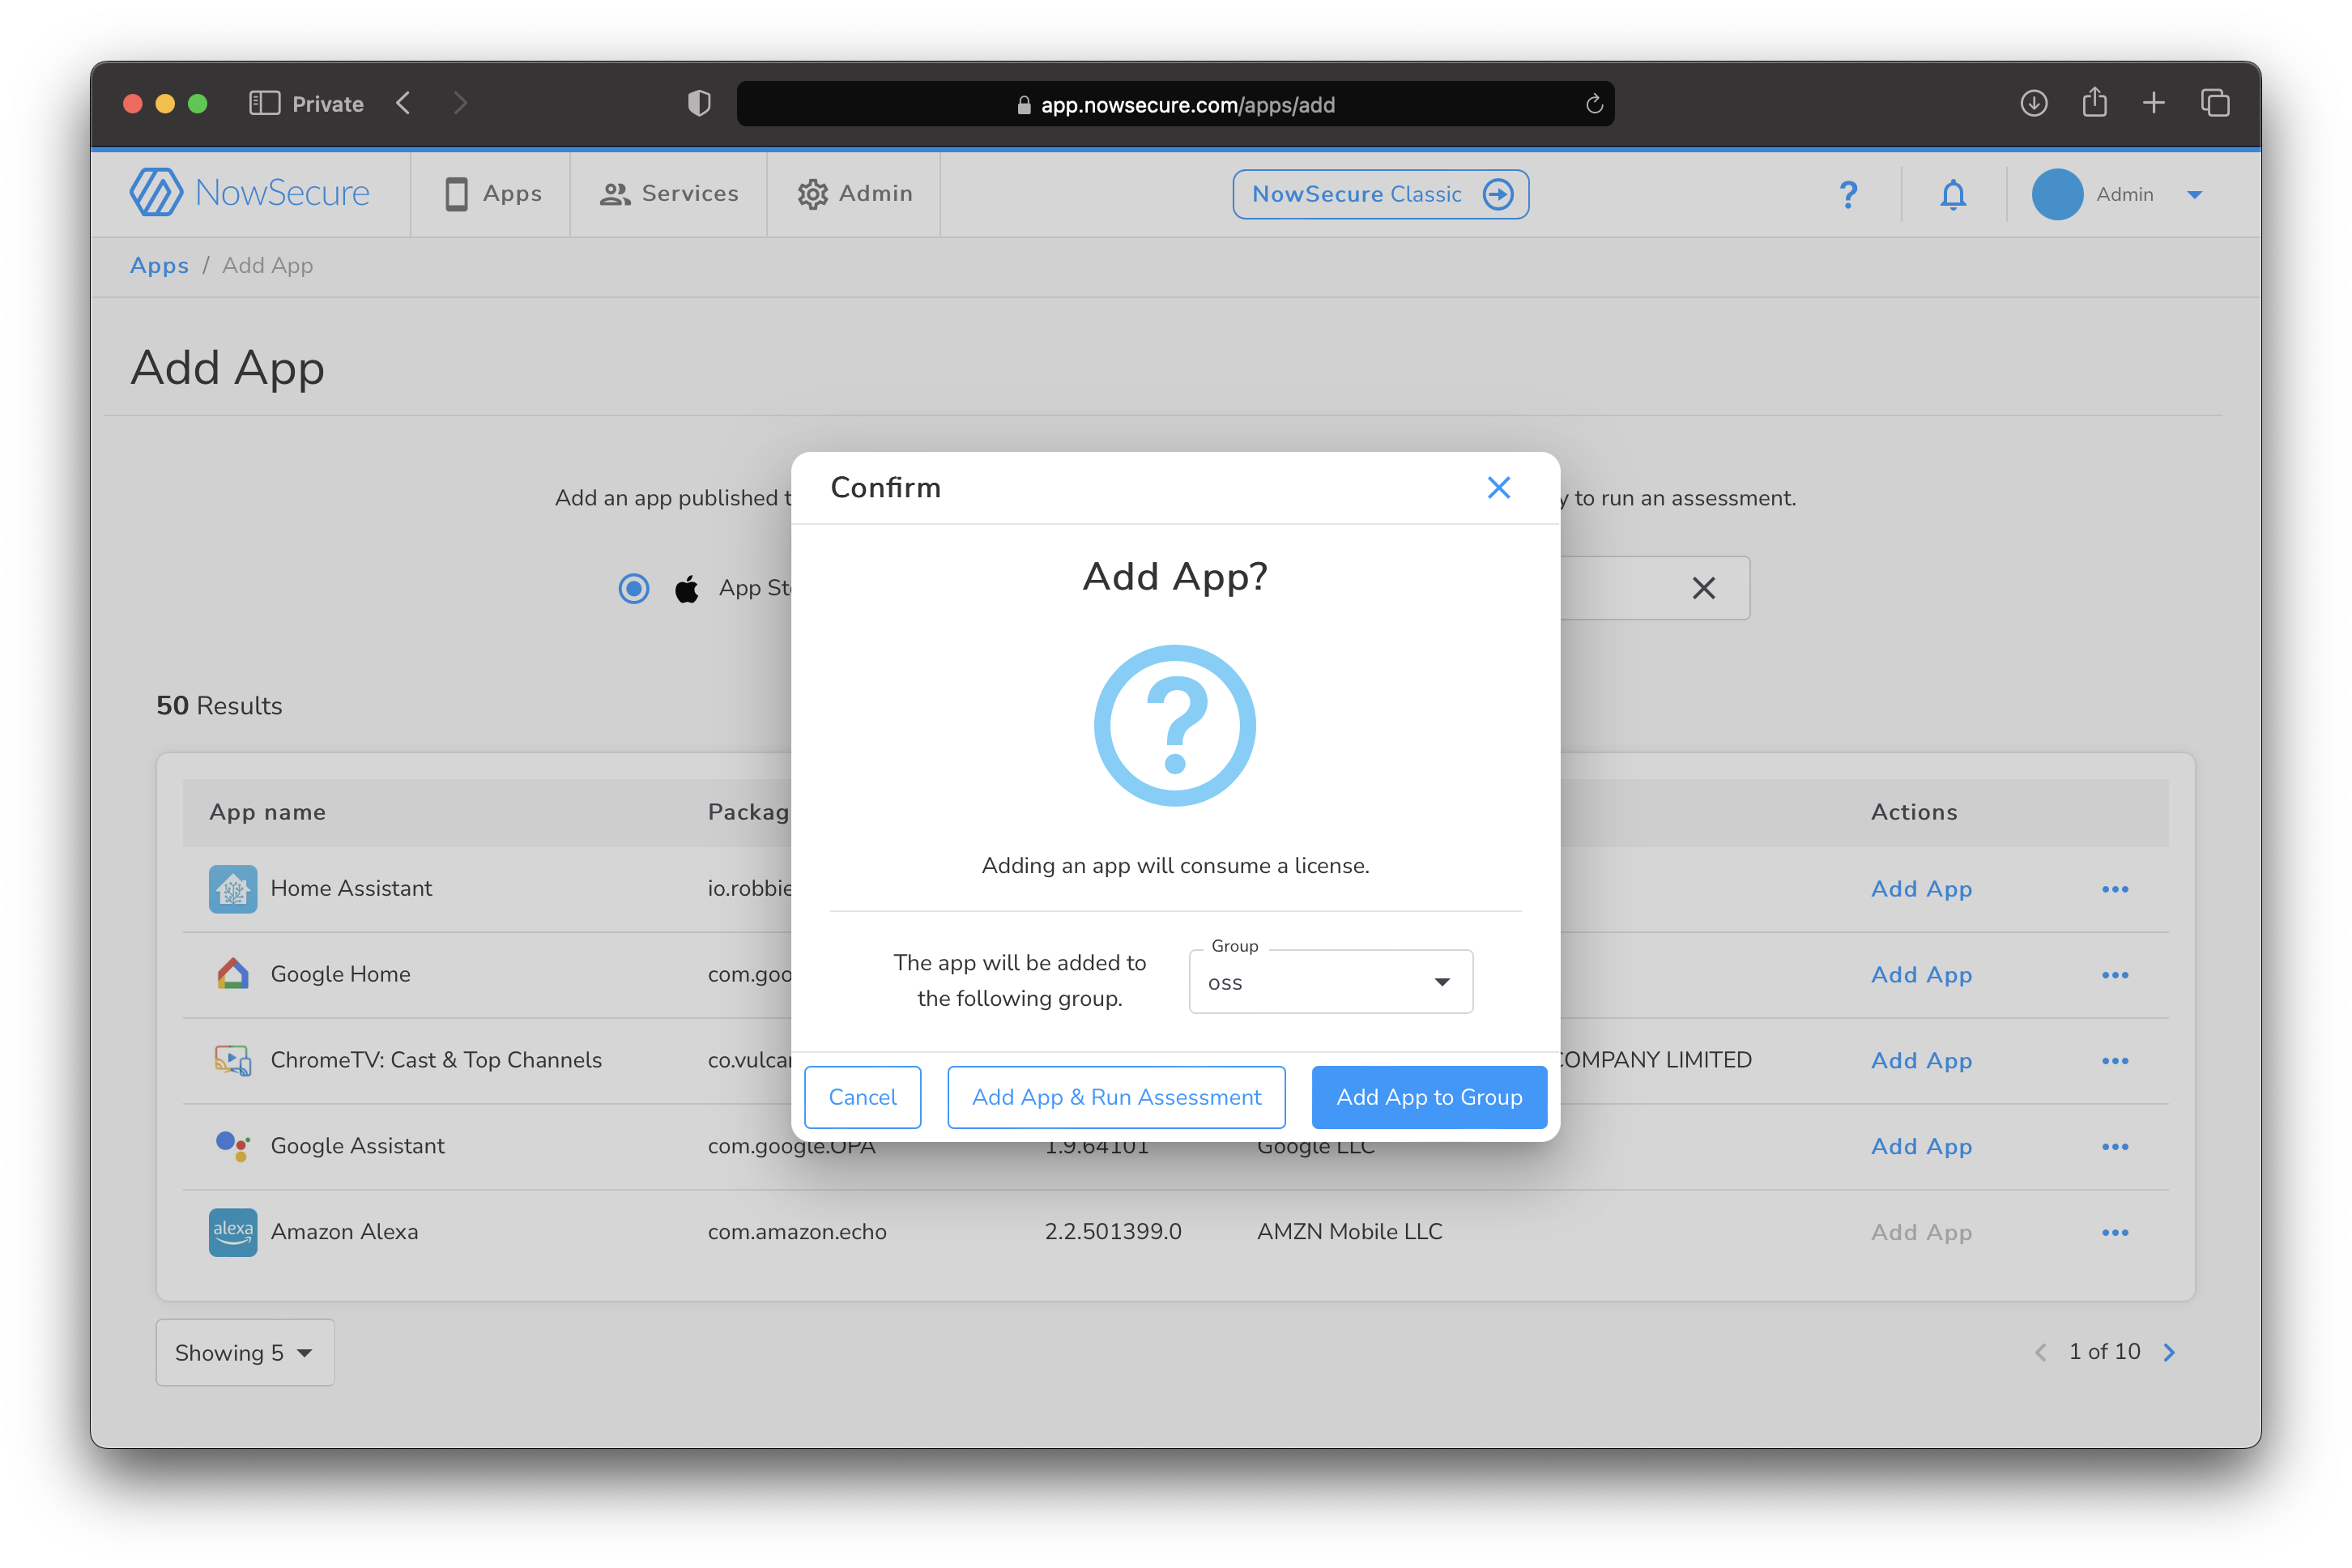Click the Apps breadcrumb link
This screenshot has height=1568, width=2352.
pos(159,266)
